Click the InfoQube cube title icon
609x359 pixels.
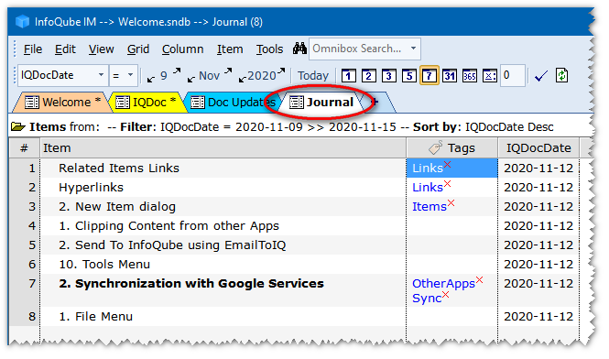point(23,21)
